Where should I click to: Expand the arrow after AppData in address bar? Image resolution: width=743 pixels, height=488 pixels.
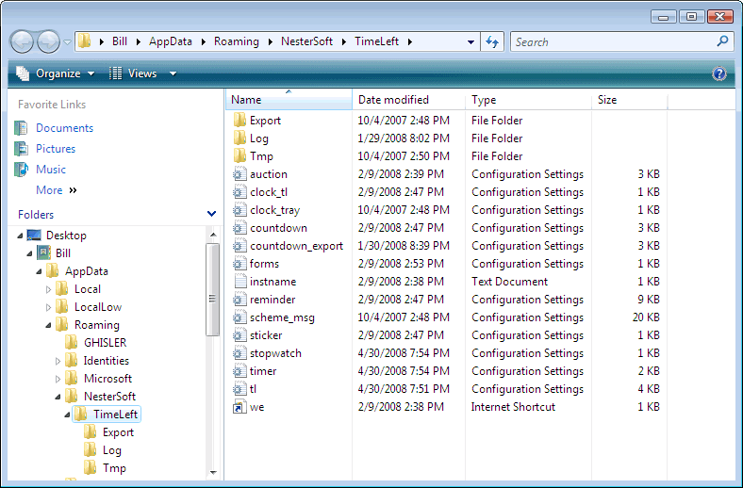204,41
